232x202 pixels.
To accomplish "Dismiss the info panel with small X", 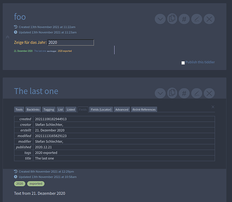I will [x=213, y=107].
